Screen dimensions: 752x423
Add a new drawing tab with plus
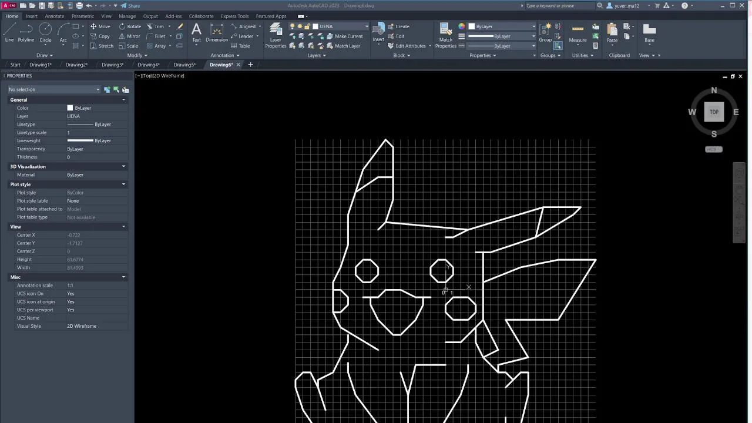coord(250,65)
